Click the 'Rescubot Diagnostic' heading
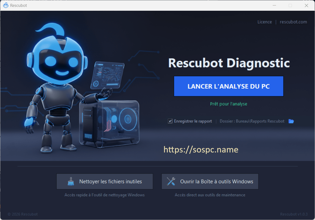The width and height of the screenshot is (315, 220). (x=229, y=63)
